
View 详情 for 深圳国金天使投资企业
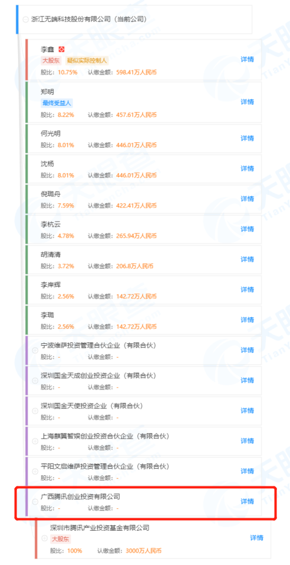tap(247, 410)
